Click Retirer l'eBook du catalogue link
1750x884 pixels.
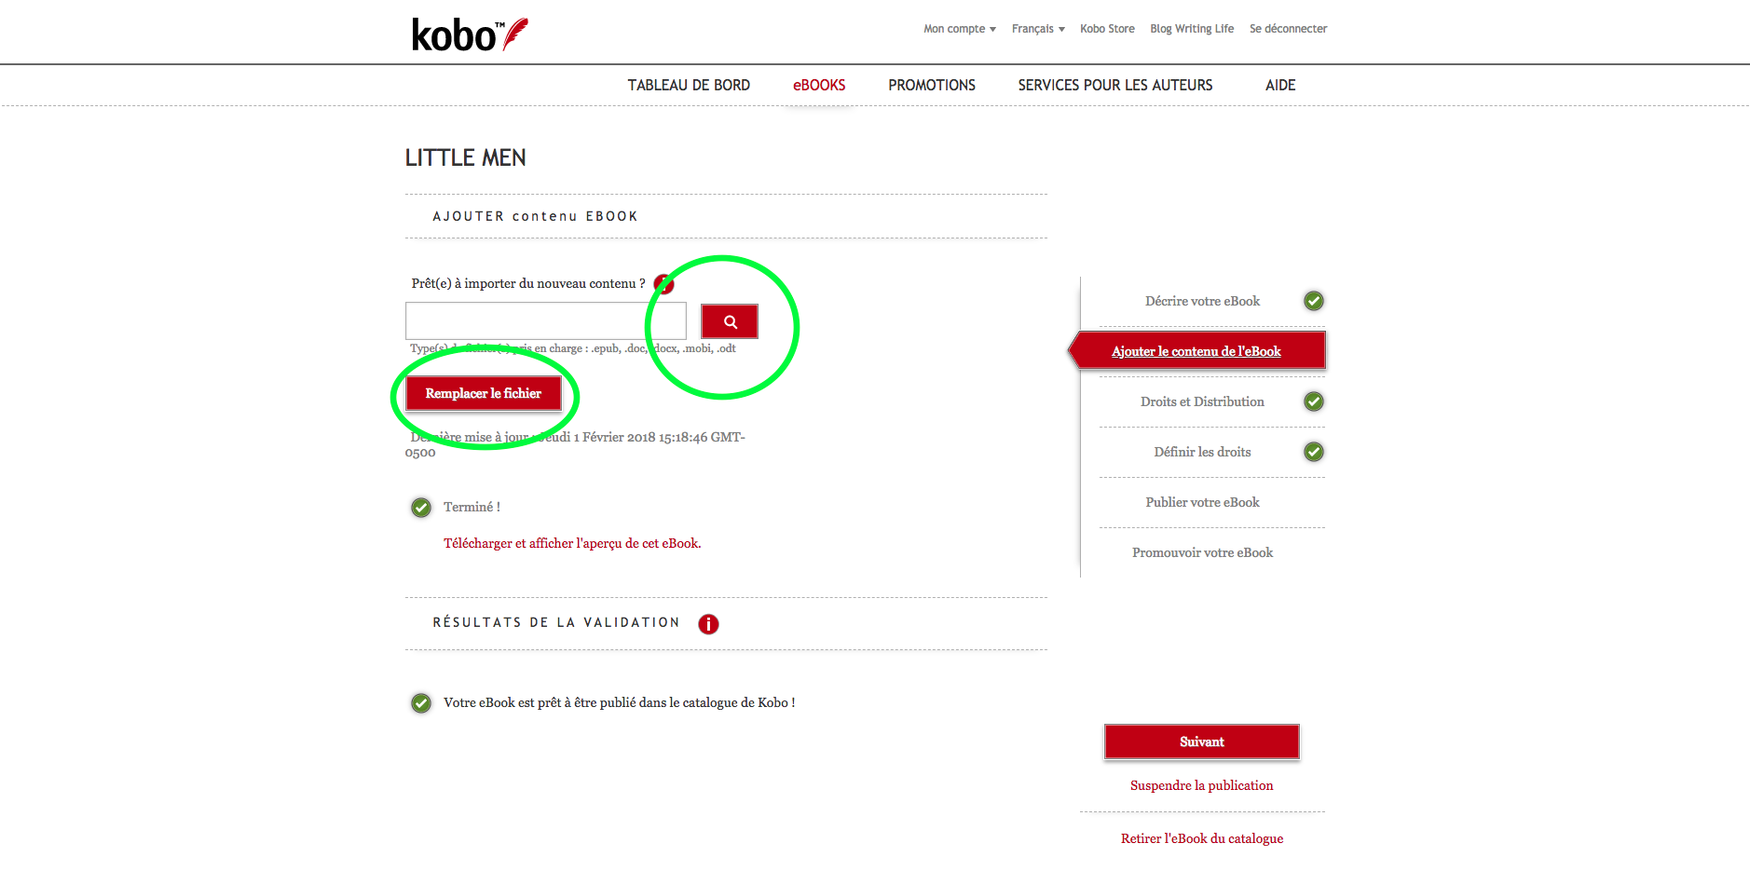pyautogui.click(x=1201, y=838)
